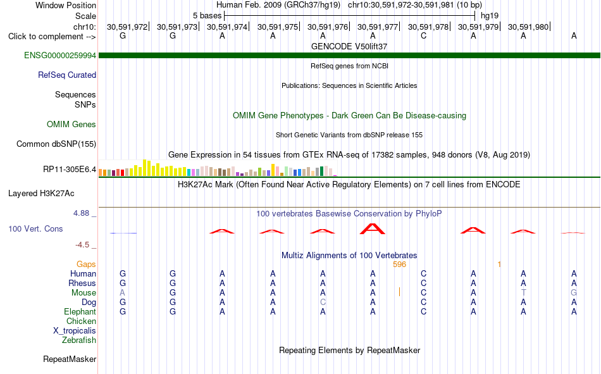Viewport: 601px width, 374px height.
Task: Click the X_tropicalis alignment row label
Action: coord(75,331)
